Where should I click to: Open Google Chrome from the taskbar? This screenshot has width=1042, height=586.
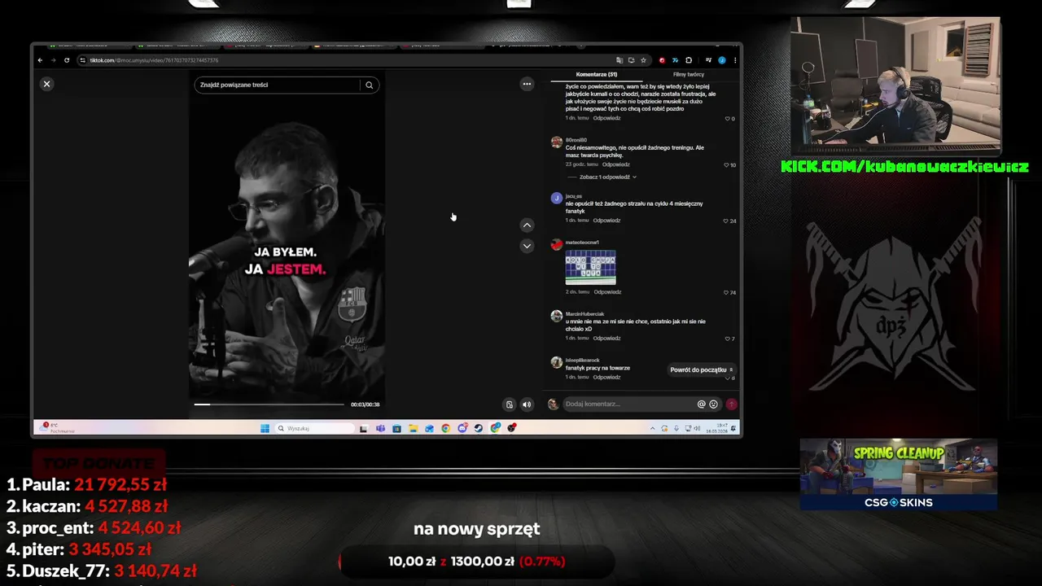coord(446,428)
